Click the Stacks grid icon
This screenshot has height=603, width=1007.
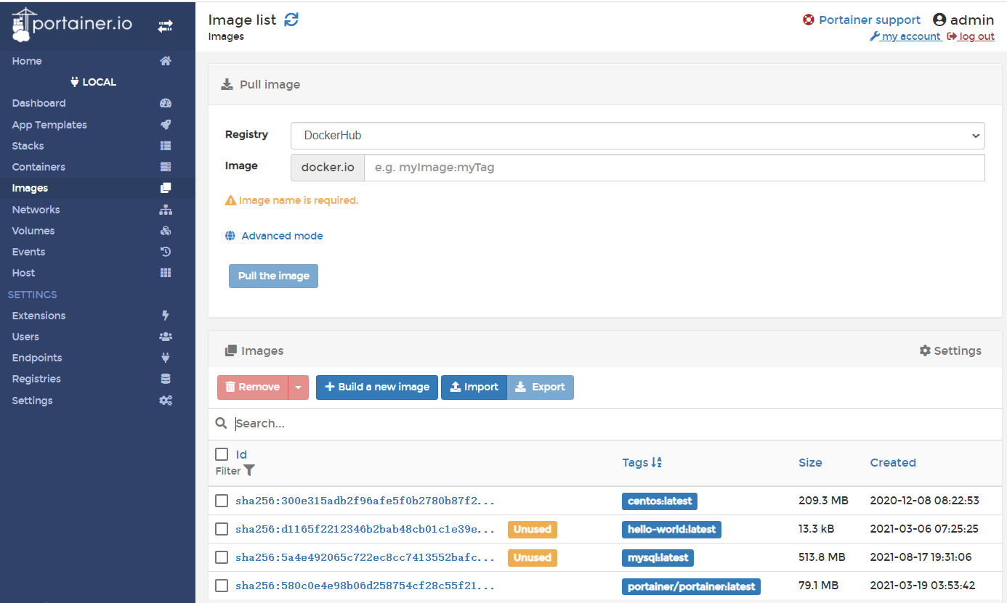pos(166,146)
